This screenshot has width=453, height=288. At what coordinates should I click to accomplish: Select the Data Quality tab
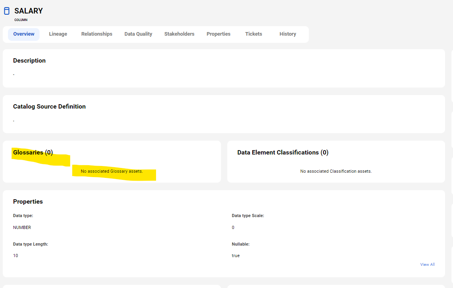tap(138, 34)
